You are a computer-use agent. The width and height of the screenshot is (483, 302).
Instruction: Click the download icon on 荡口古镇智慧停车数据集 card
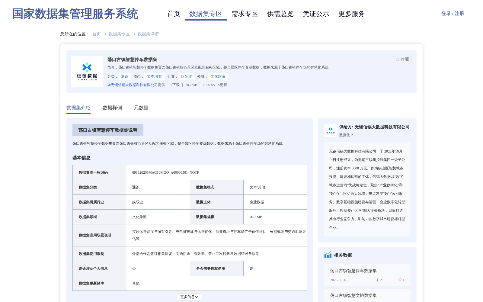coord(377,280)
